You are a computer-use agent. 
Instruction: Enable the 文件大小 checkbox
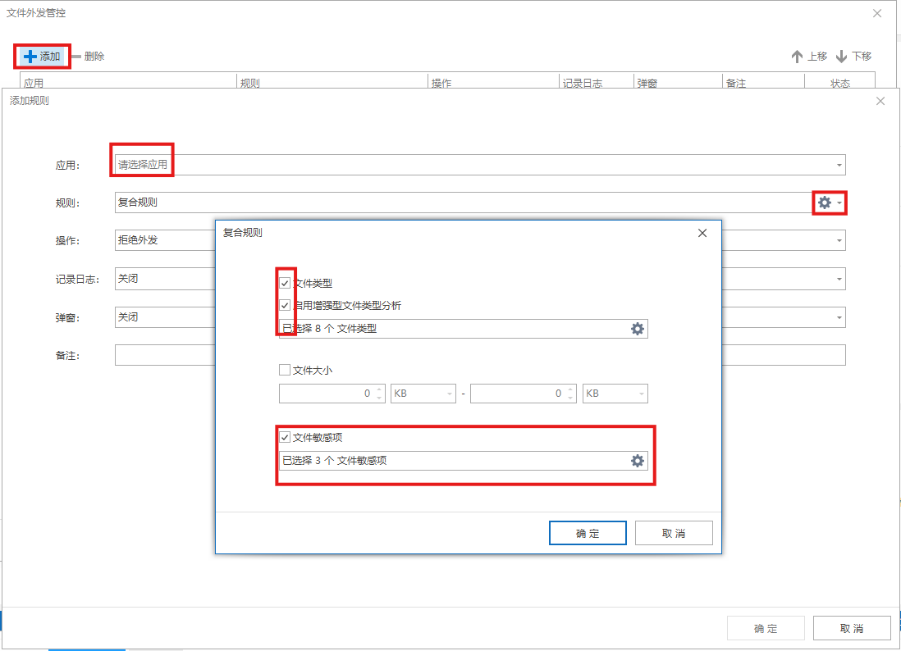(x=286, y=371)
